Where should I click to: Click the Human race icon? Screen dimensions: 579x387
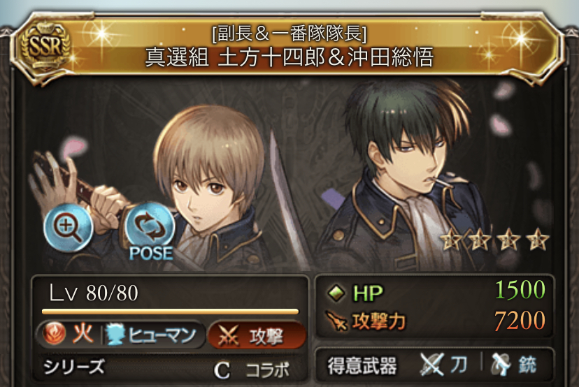(115, 335)
